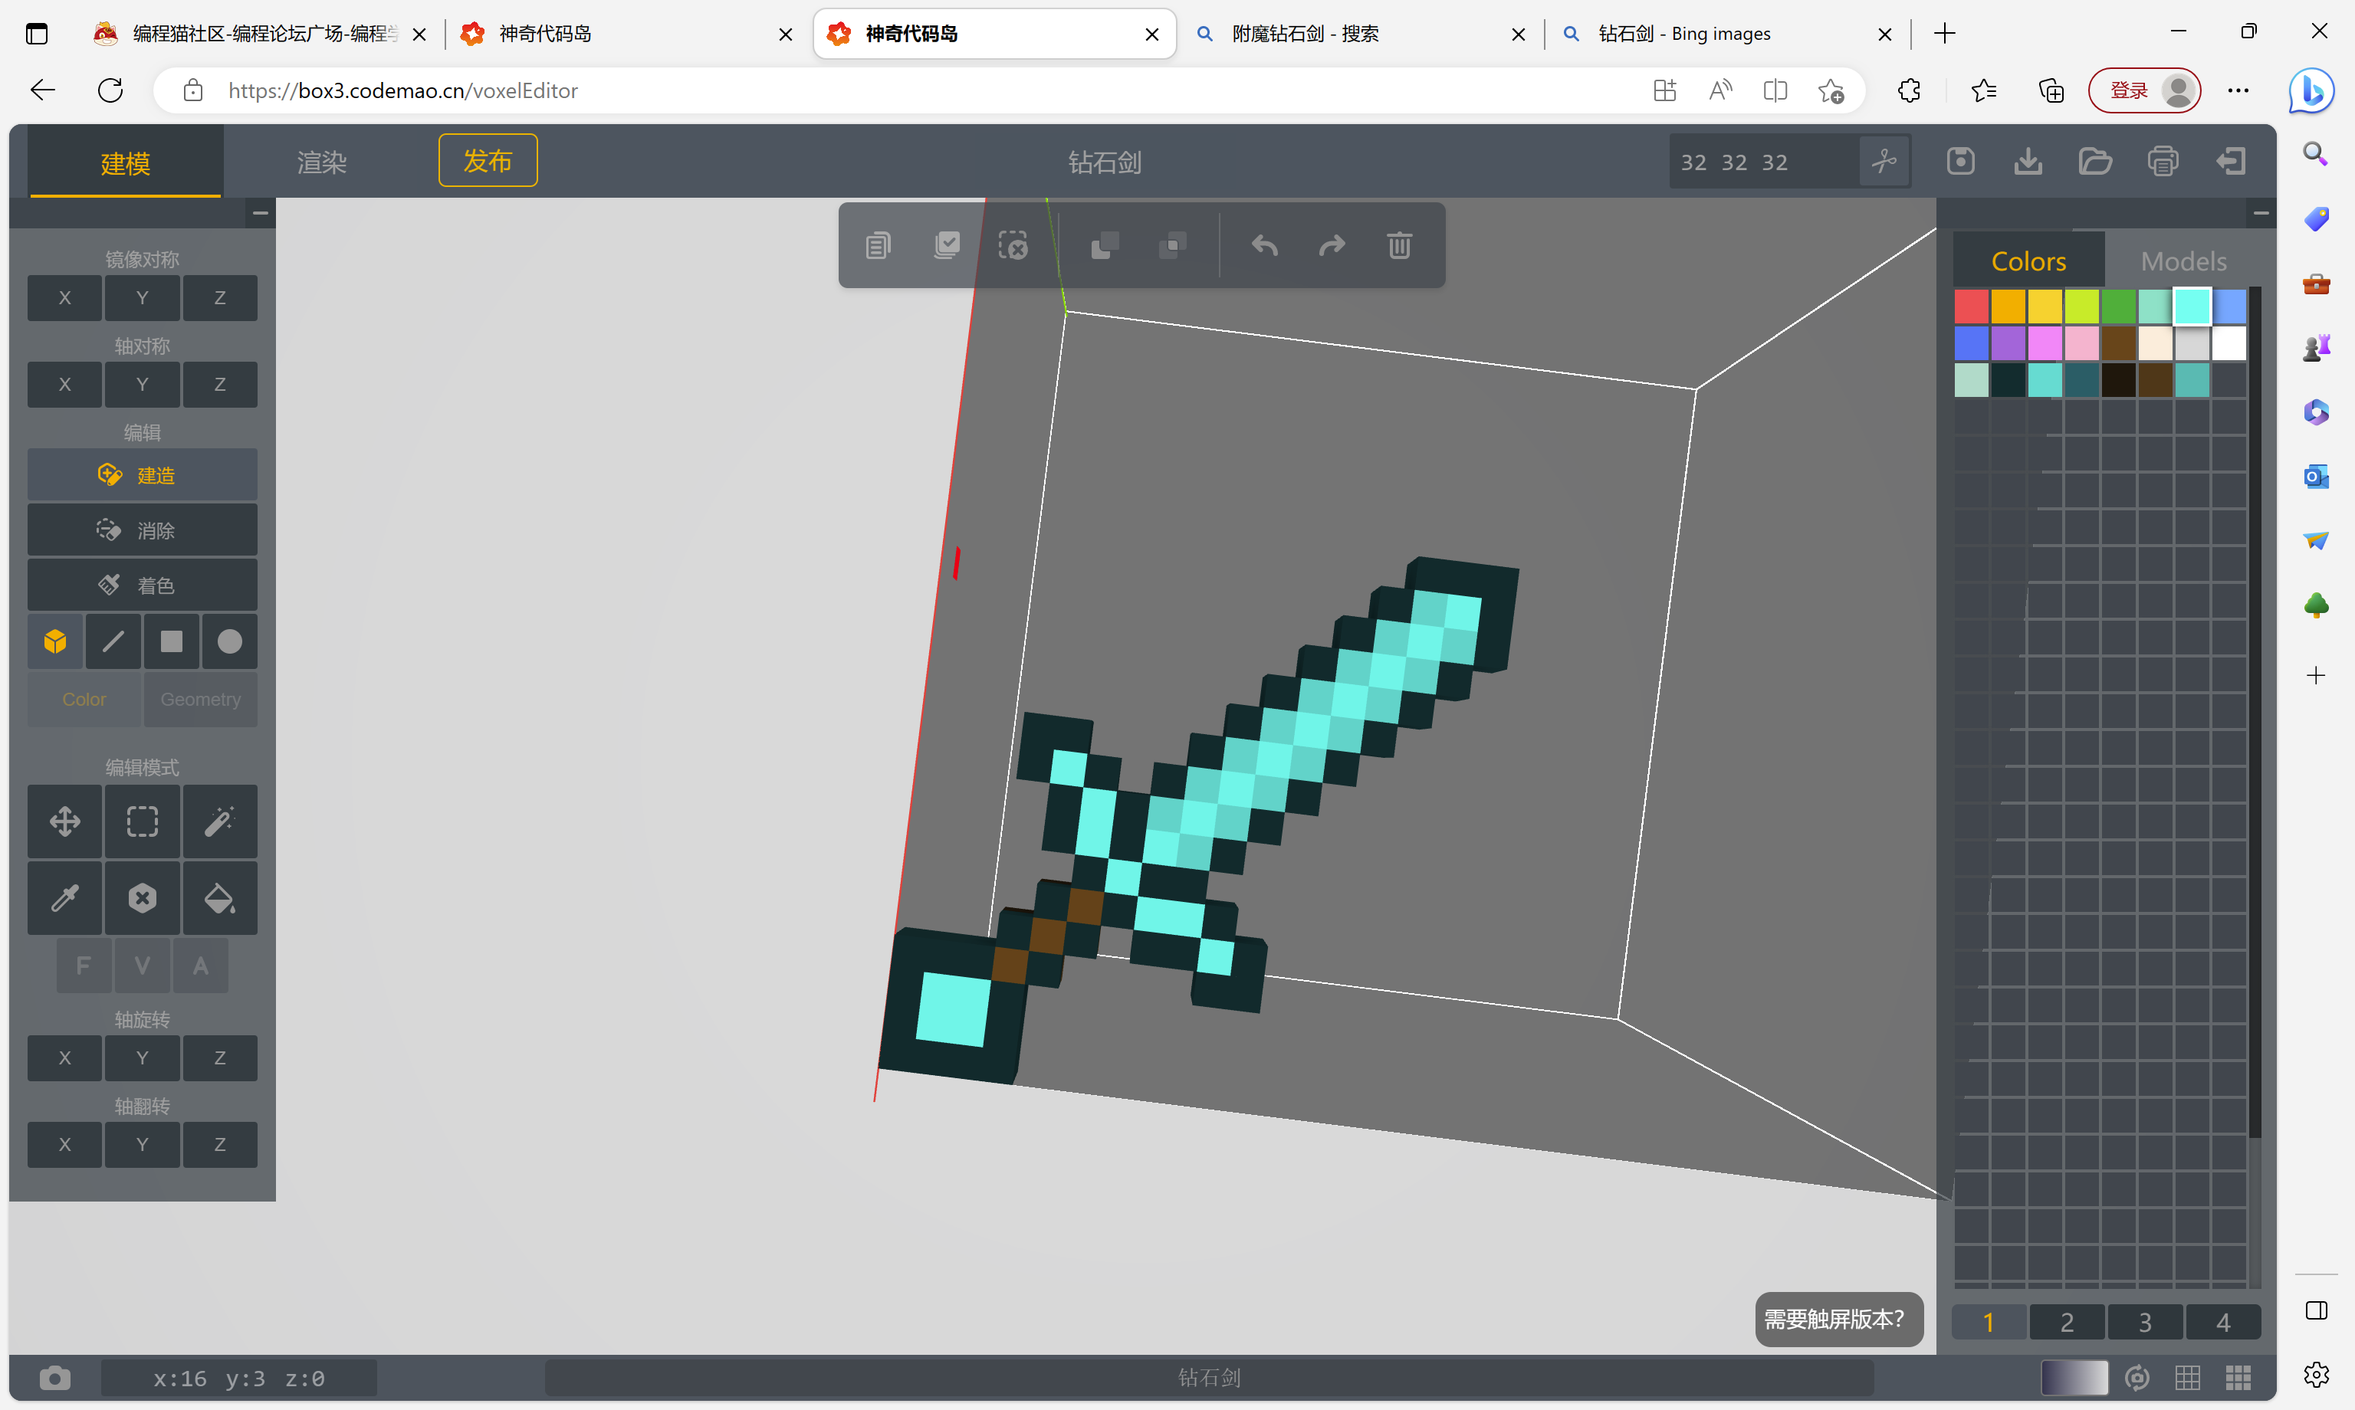
Task: Toggle 镜像对称 Z mirror symmetry
Action: (219, 298)
